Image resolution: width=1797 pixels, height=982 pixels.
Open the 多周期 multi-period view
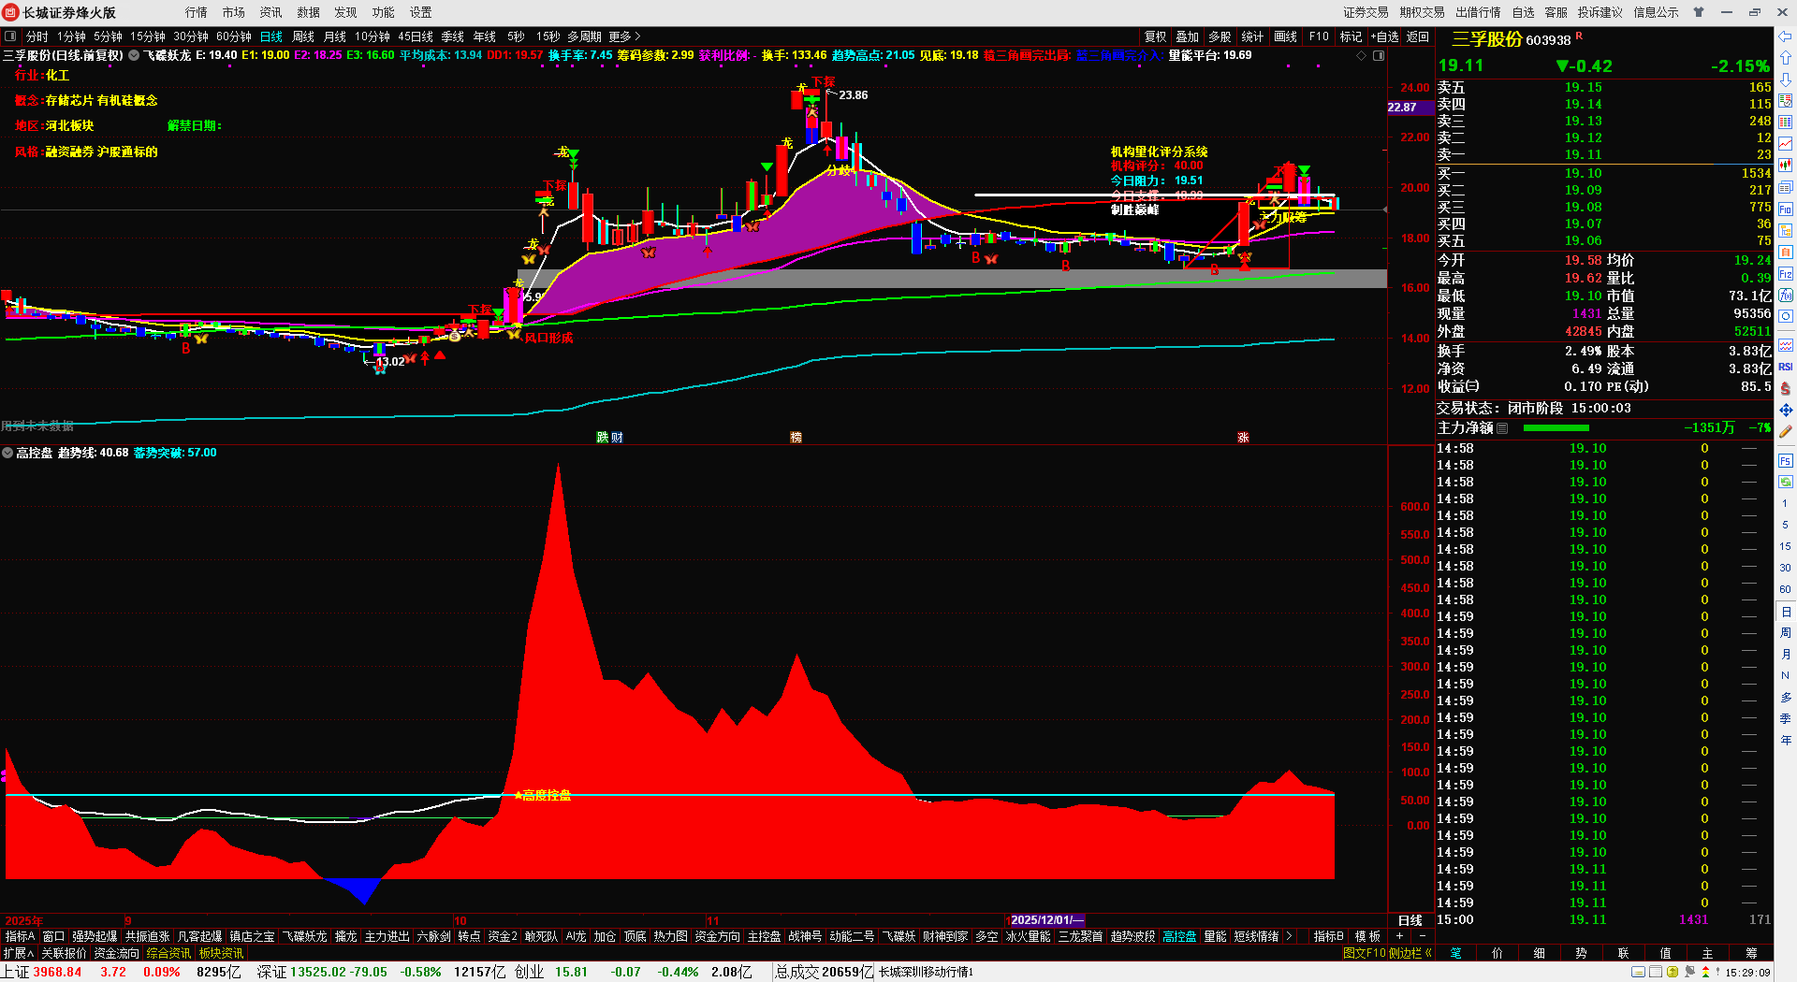pos(584,36)
